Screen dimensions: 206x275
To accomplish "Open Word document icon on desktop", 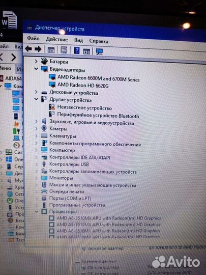I will pyautogui.click(x=9, y=20).
